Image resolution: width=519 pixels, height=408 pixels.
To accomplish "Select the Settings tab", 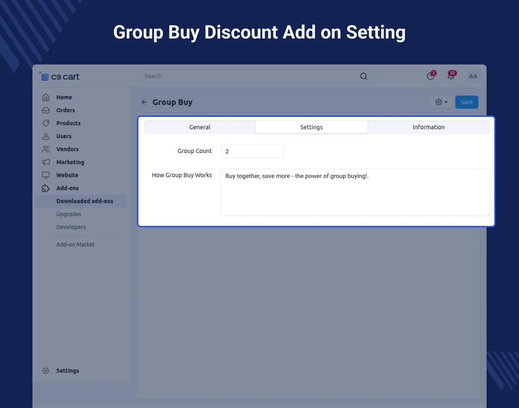I will point(311,127).
